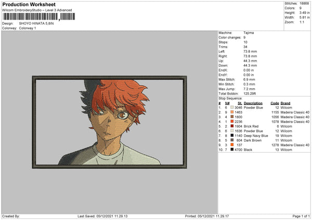The image size is (312, 220).
Task: Click 'Dark Brown' description in stop 8
Action: click(x=253, y=141)
